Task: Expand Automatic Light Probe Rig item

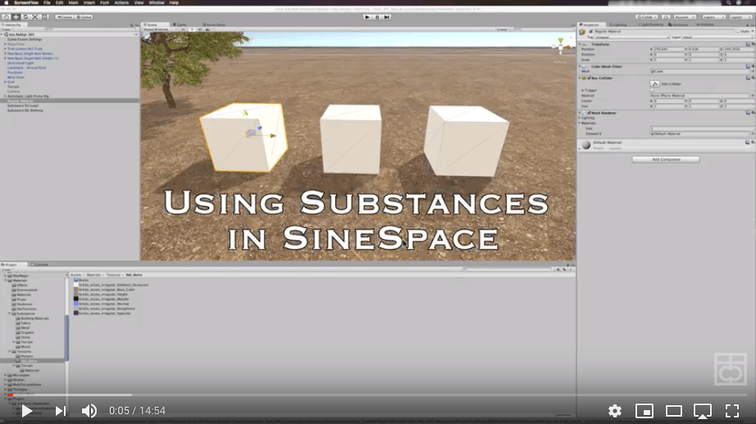Action: (x=5, y=97)
